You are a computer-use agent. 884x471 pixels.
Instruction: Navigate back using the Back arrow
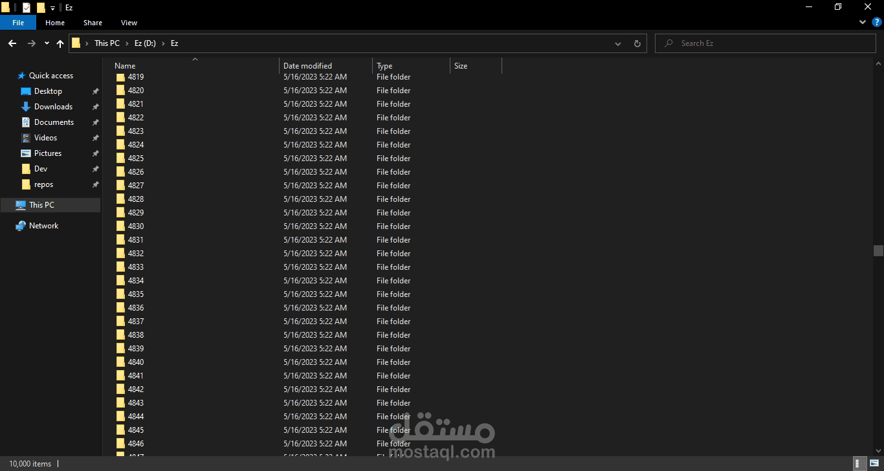point(12,43)
